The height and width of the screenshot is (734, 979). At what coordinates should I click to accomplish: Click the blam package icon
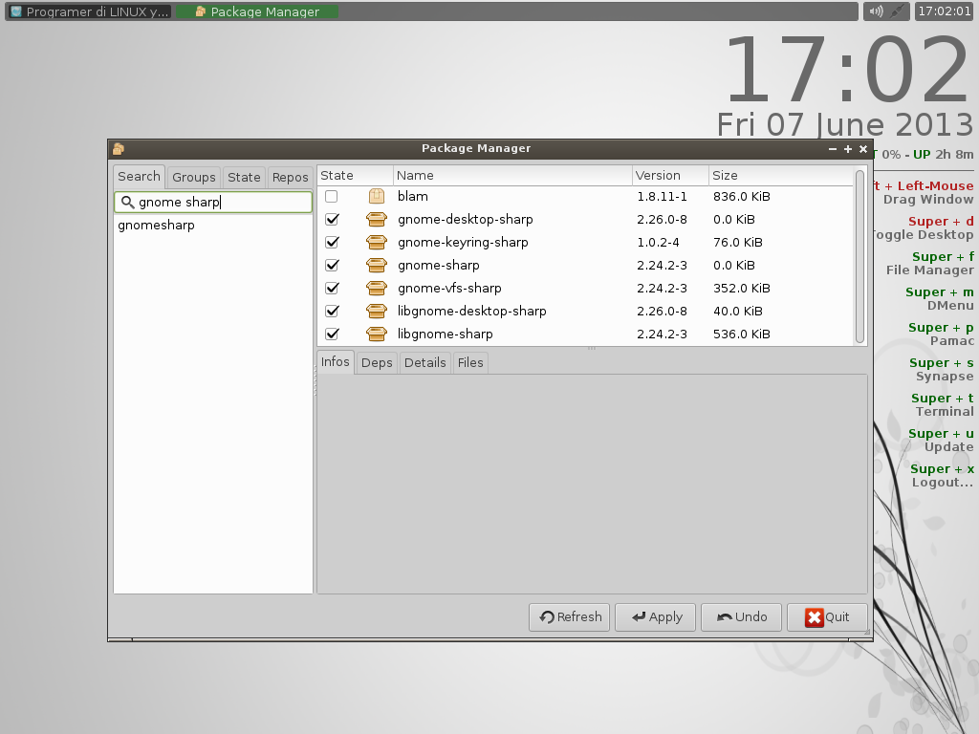[377, 197]
